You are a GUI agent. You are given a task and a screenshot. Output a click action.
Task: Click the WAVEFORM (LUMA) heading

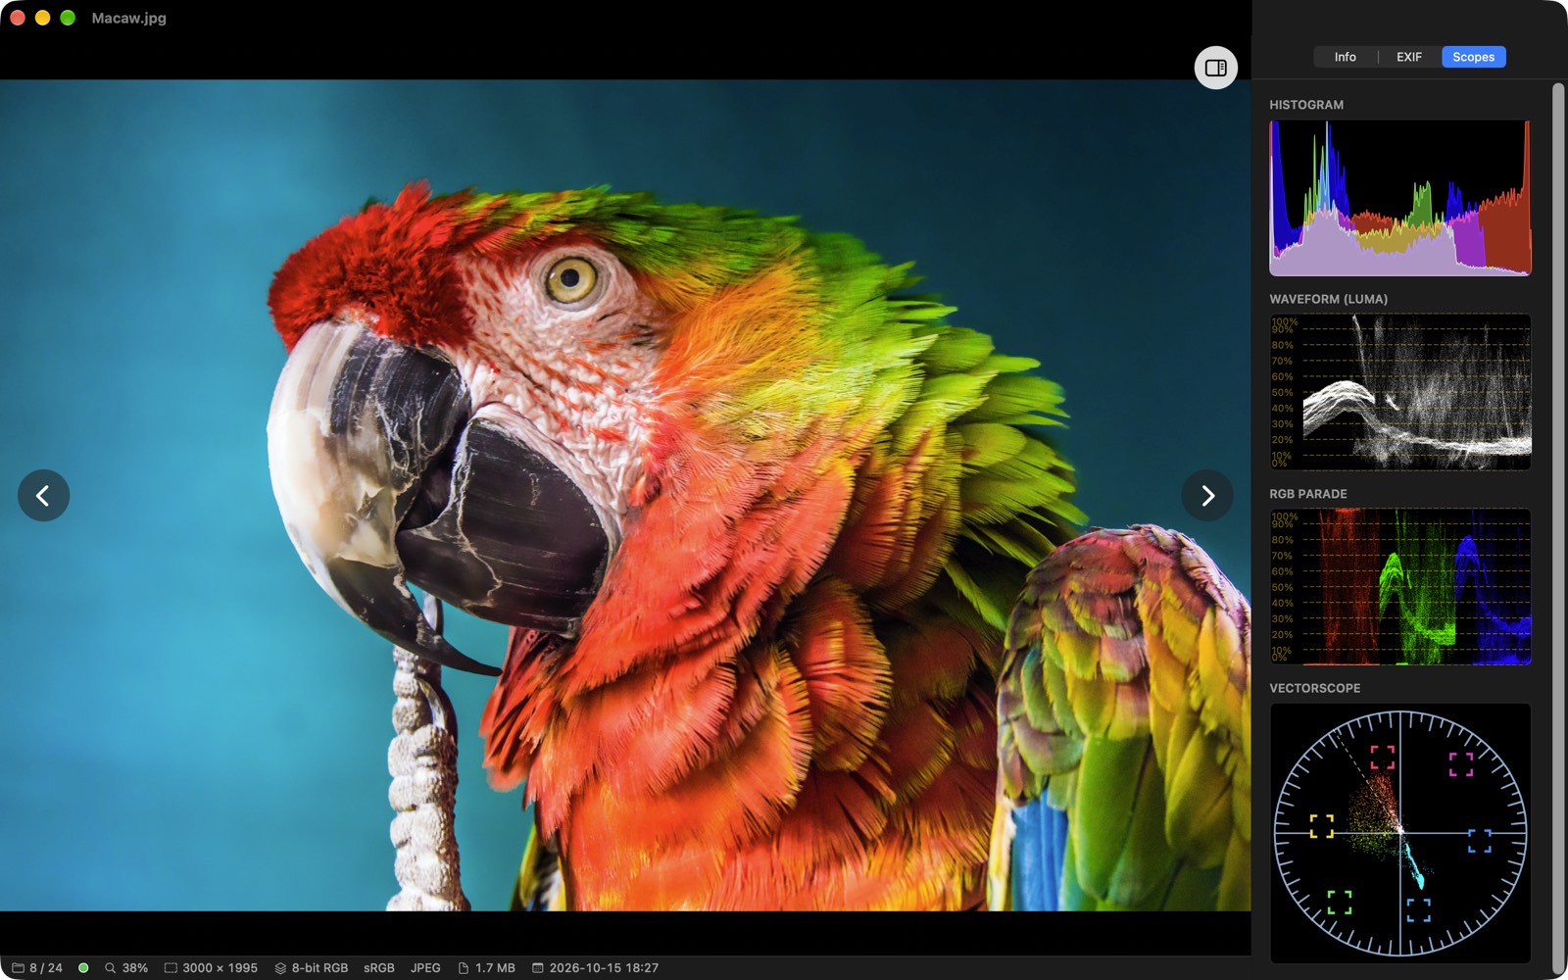tap(1328, 299)
